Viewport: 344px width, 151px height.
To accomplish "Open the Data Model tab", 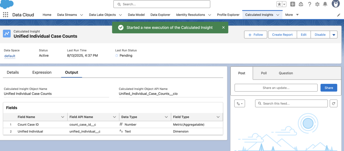I will (x=136, y=15).
